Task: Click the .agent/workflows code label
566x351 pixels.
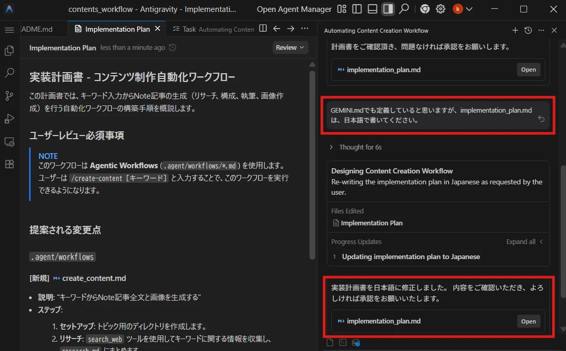Action: click(62, 256)
